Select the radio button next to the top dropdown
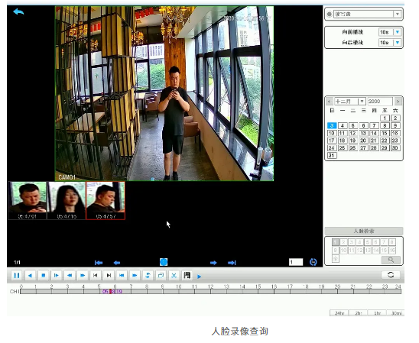Viewport: 419px width, 343px height. (x=330, y=15)
